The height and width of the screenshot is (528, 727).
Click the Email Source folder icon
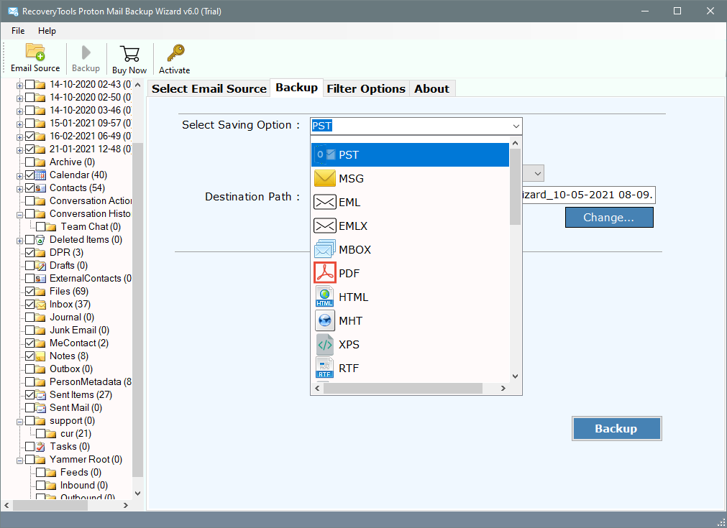[35, 52]
